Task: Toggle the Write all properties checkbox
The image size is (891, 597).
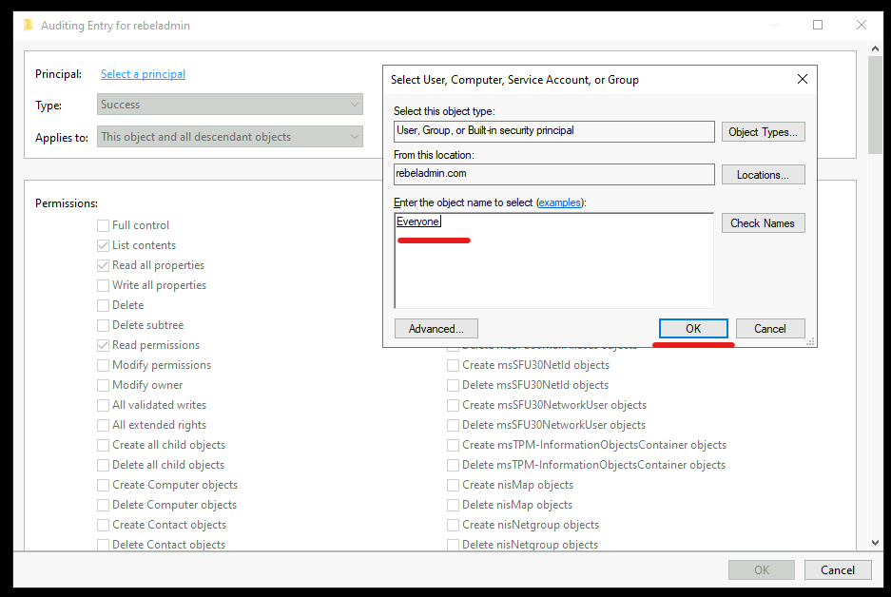Action: [103, 285]
